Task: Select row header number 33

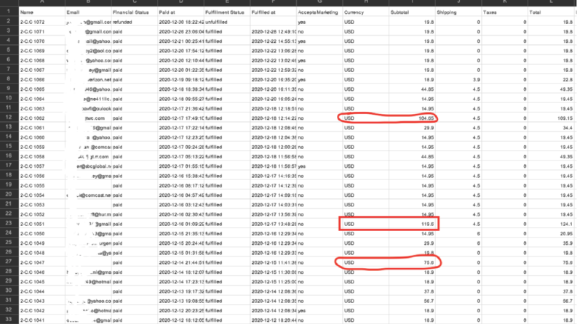Action: click(x=9, y=319)
